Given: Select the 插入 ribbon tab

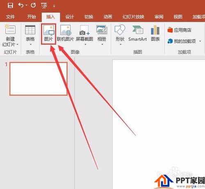Looking at the screenshot, I should pos(51,17).
